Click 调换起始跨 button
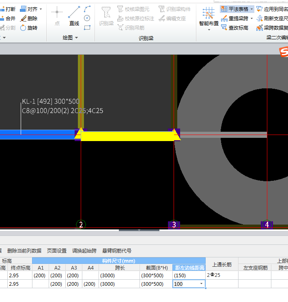This screenshot has height=302, width=288. tap(84, 251)
